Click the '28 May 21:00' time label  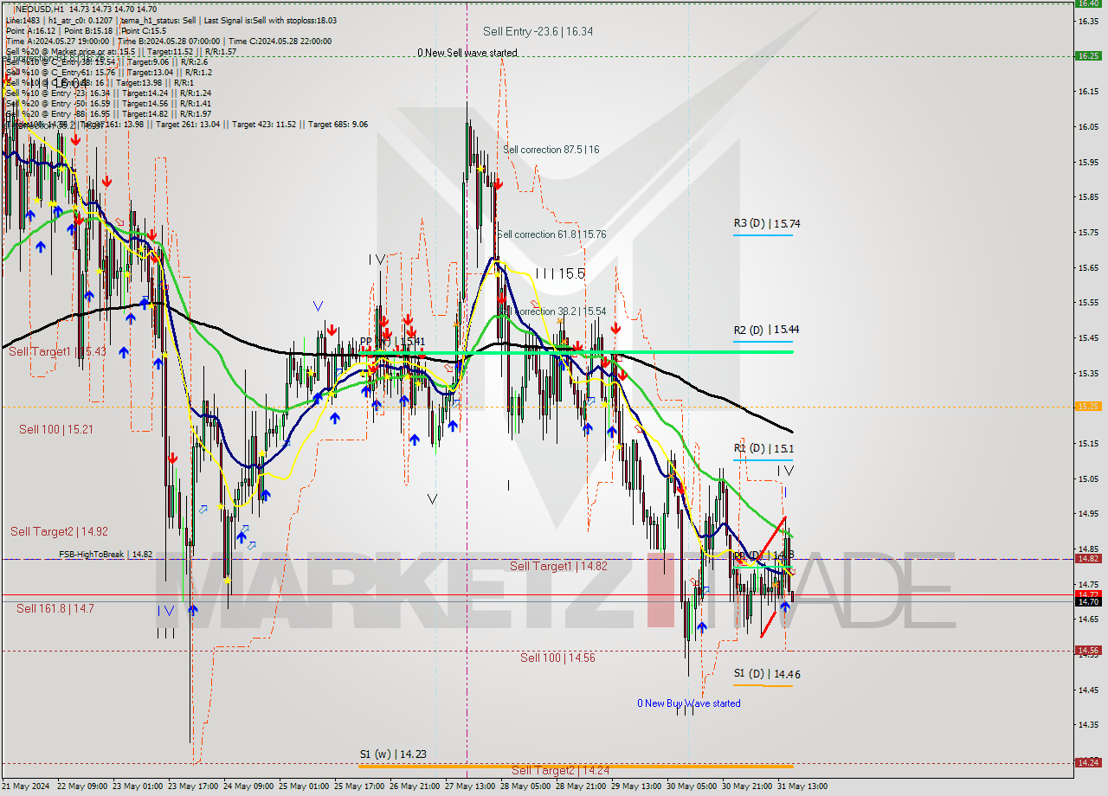[x=581, y=786]
